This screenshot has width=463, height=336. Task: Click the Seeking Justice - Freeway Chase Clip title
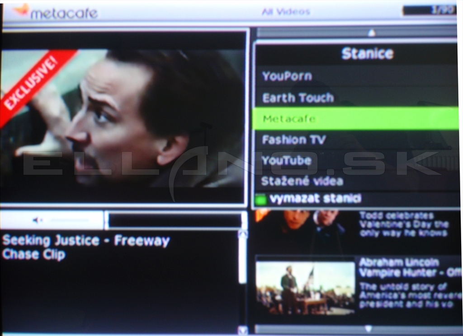pos(86,247)
